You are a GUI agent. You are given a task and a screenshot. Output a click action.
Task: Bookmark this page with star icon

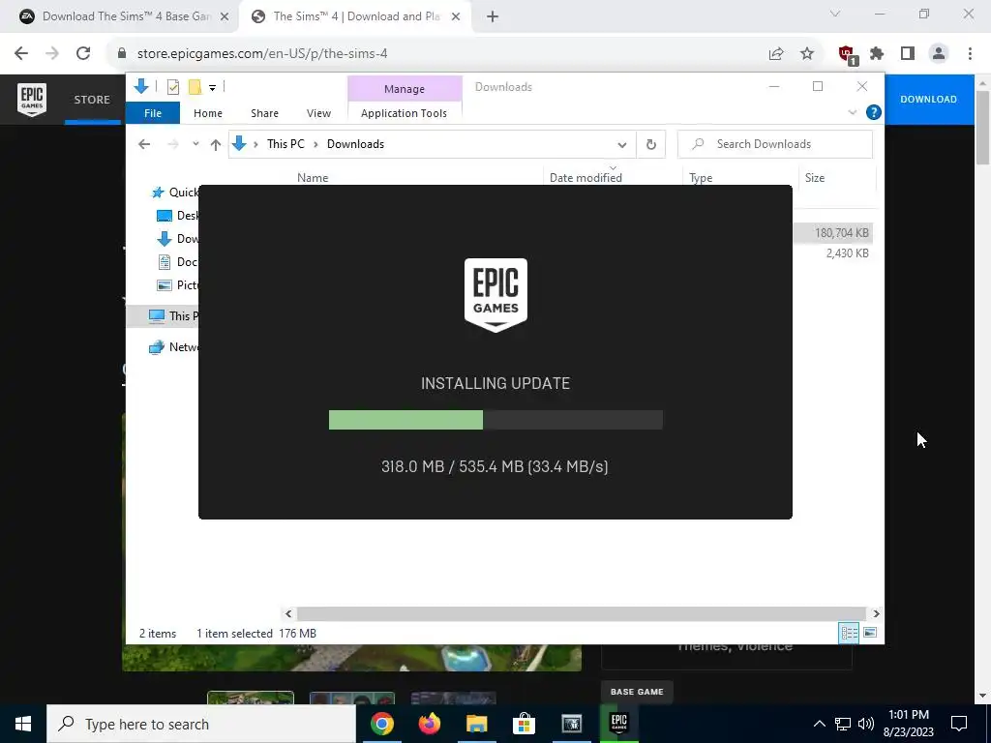(807, 54)
